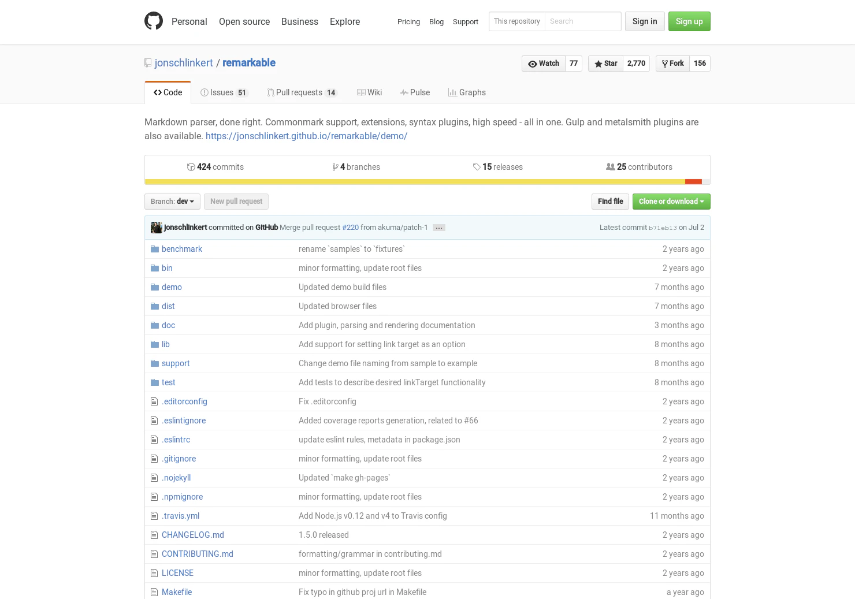This screenshot has height=599, width=855.
Task: Open commit hash b71eb13
Action: (x=663, y=228)
